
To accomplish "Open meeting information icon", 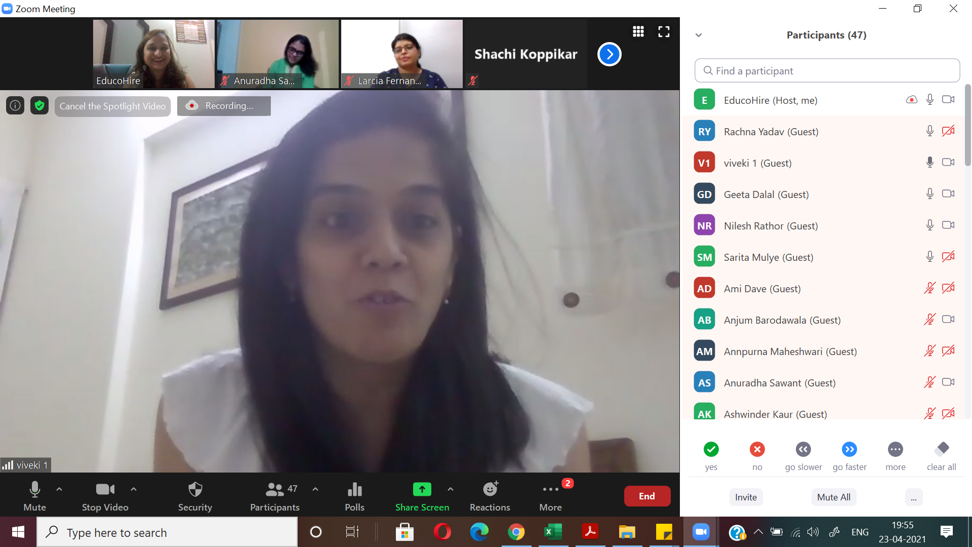I will click(15, 106).
